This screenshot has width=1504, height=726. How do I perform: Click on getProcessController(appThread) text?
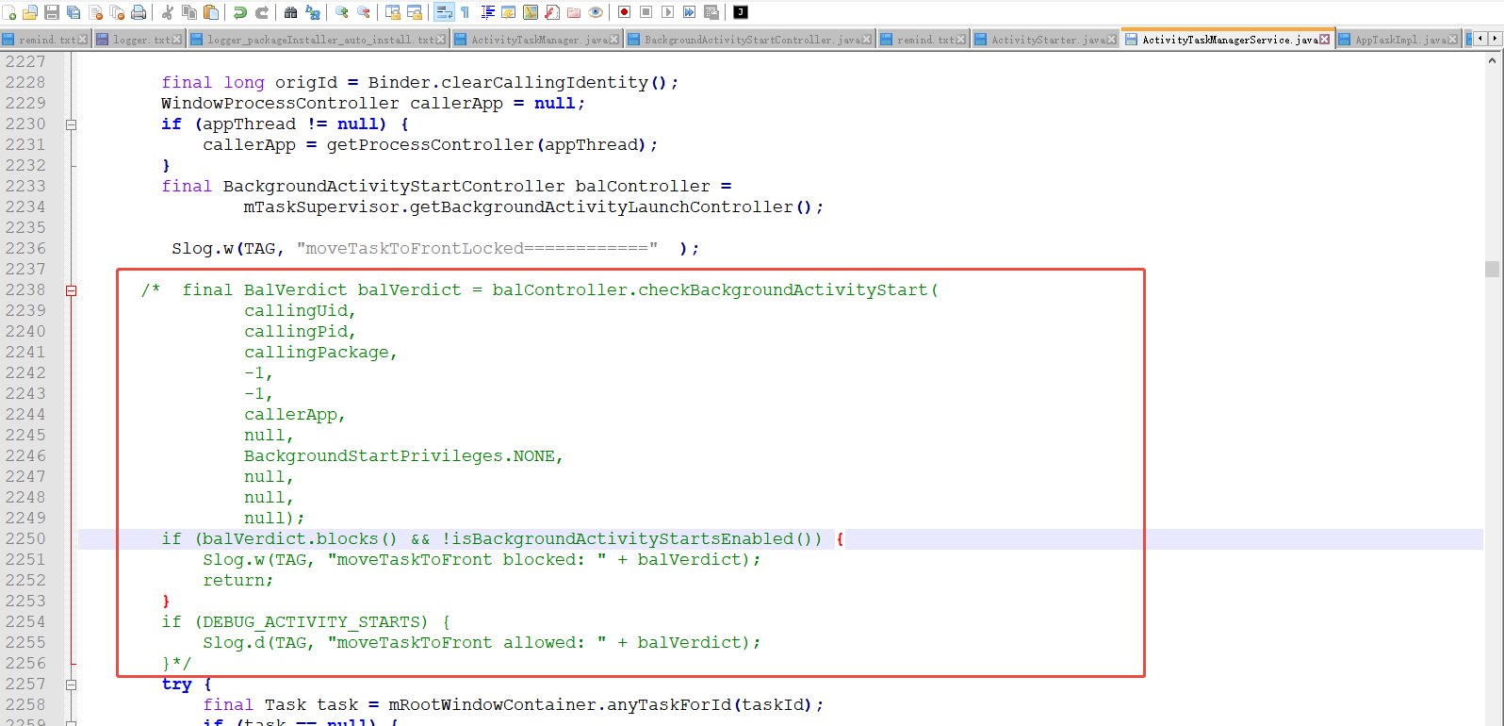coord(486,145)
